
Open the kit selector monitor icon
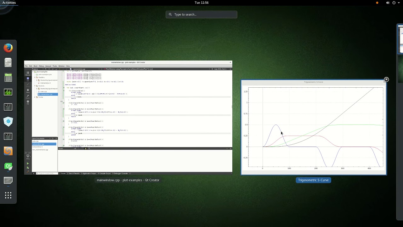point(28,156)
